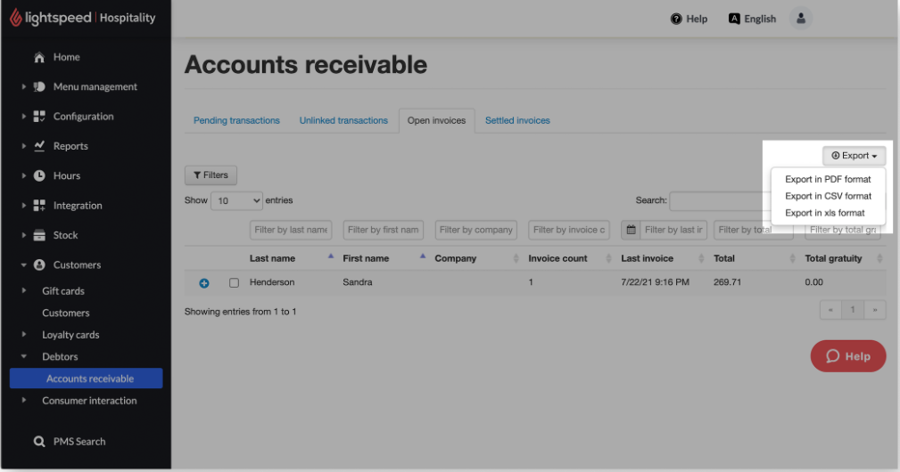
Task: Collapse the Customers sidebar section
Action: [x=24, y=265]
